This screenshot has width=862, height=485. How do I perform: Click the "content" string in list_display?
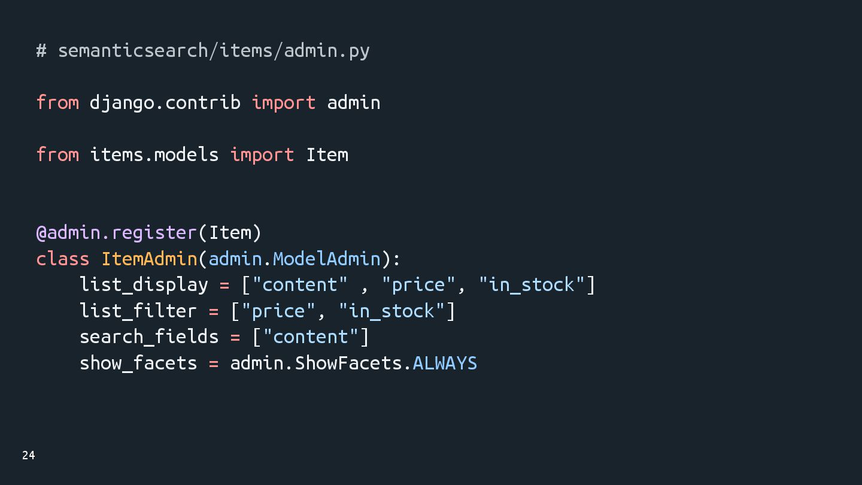click(x=299, y=284)
